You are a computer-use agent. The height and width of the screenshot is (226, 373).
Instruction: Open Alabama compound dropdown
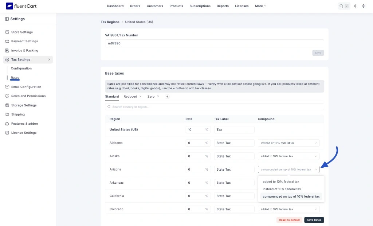tap(288, 143)
